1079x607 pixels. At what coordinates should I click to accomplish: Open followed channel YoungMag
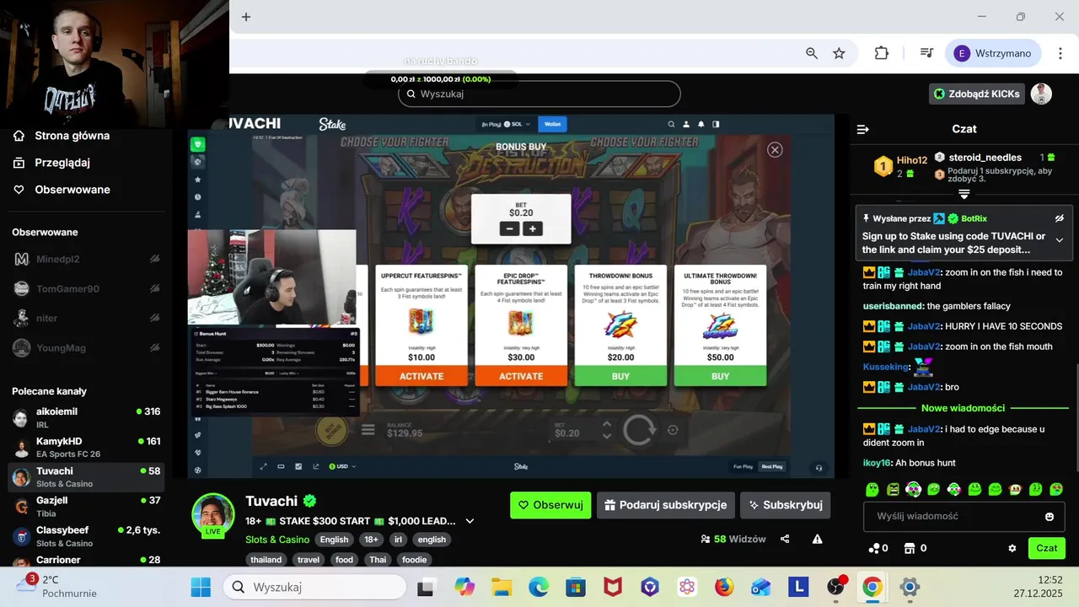coord(87,347)
